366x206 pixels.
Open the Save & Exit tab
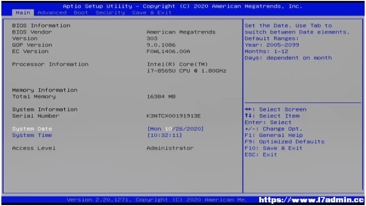pos(152,13)
